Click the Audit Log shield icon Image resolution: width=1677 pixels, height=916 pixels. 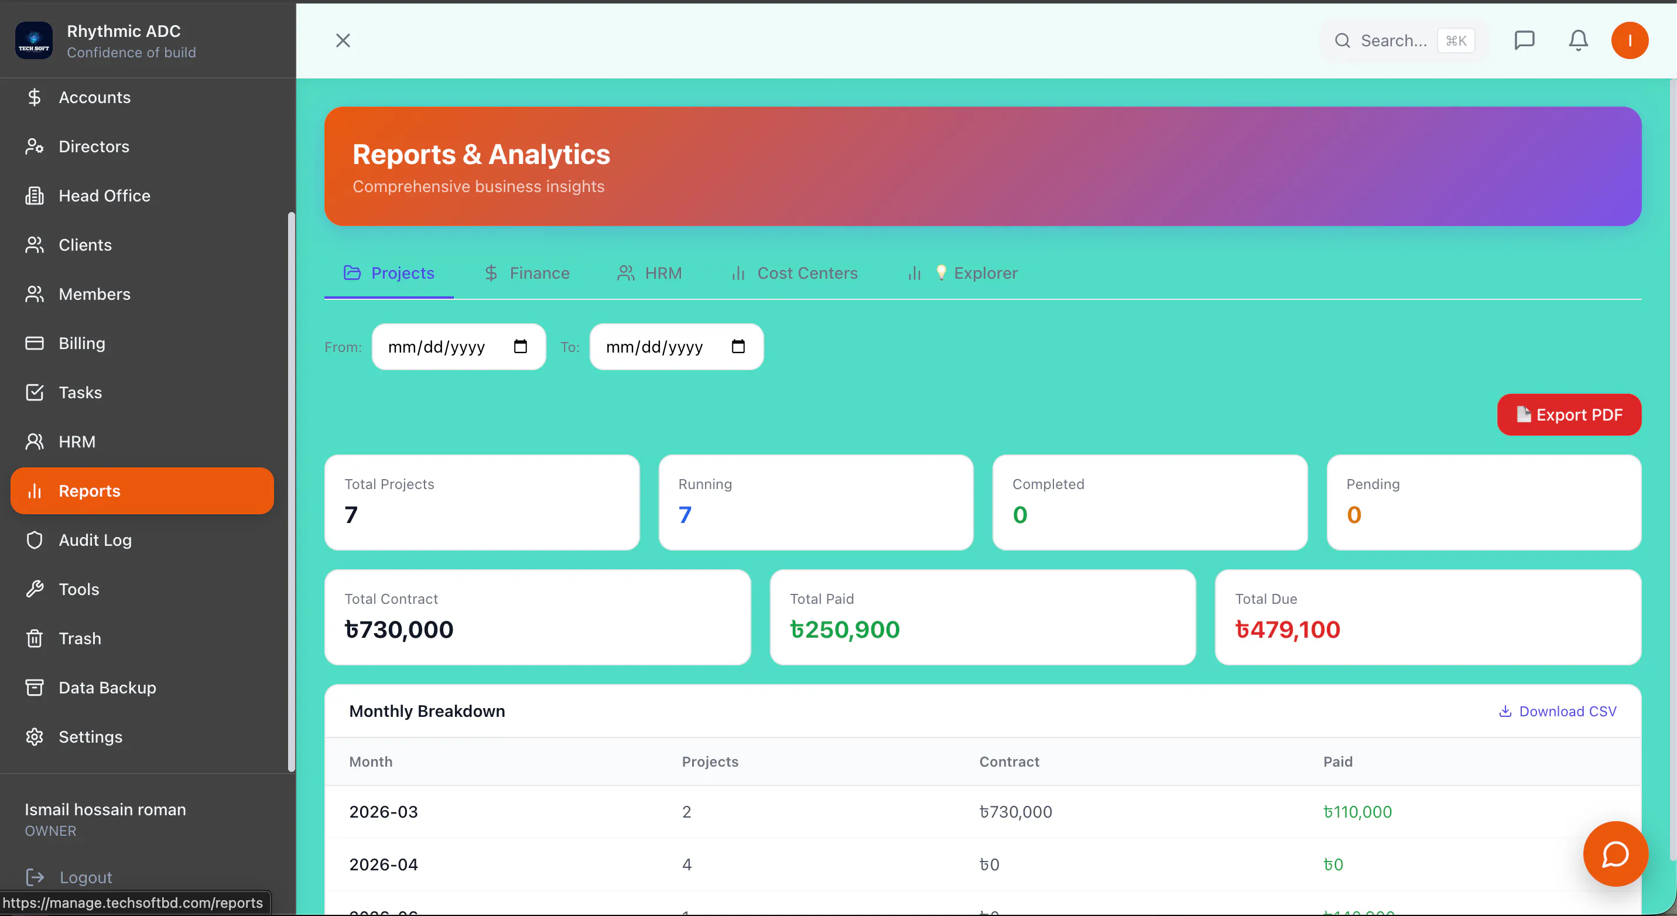[x=35, y=540]
